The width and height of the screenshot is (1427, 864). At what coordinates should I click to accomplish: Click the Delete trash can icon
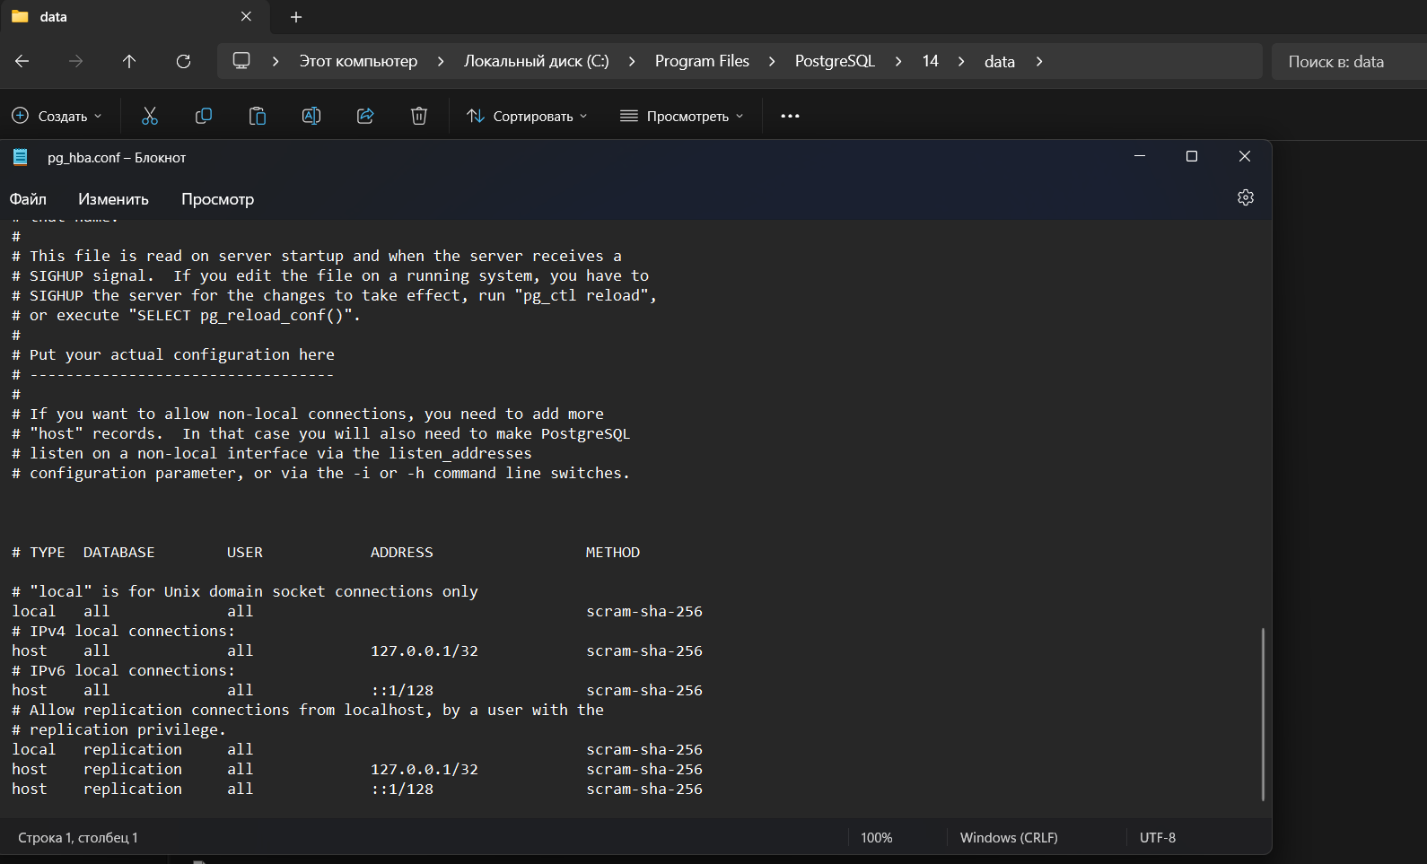pos(419,116)
